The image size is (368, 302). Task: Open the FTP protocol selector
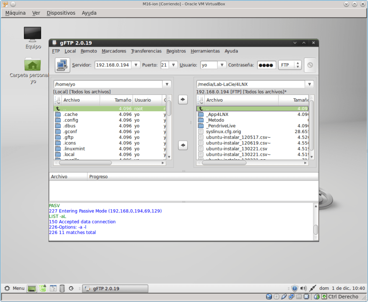coord(290,65)
